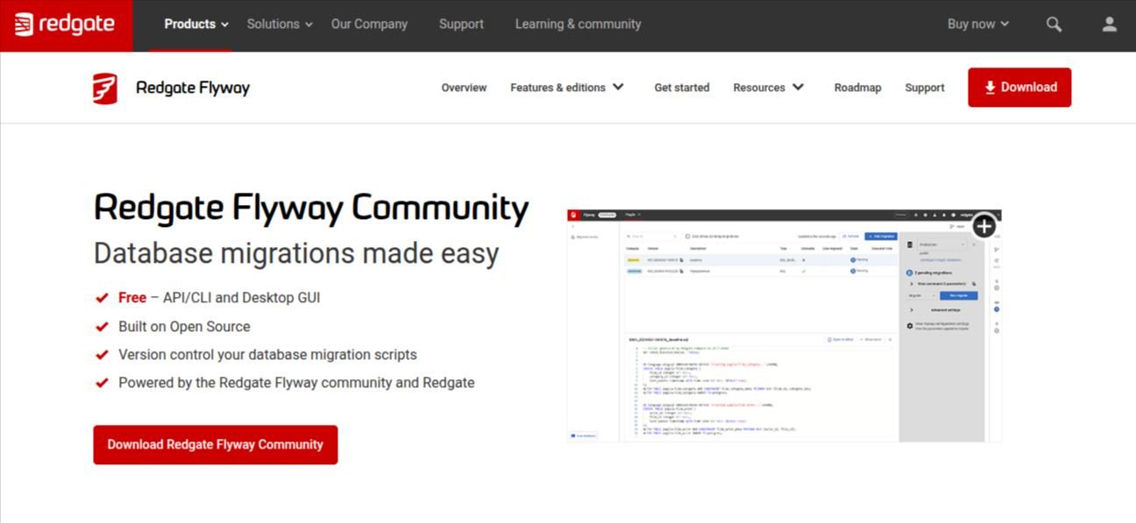Expand the Solutions menu
This screenshot has height=523, width=1136.
(x=280, y=25)
